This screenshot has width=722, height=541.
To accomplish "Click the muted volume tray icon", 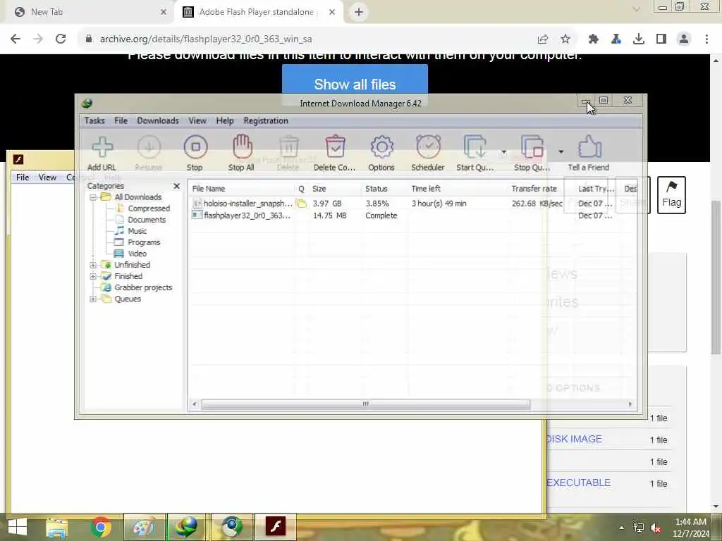I will click(656, 528).
